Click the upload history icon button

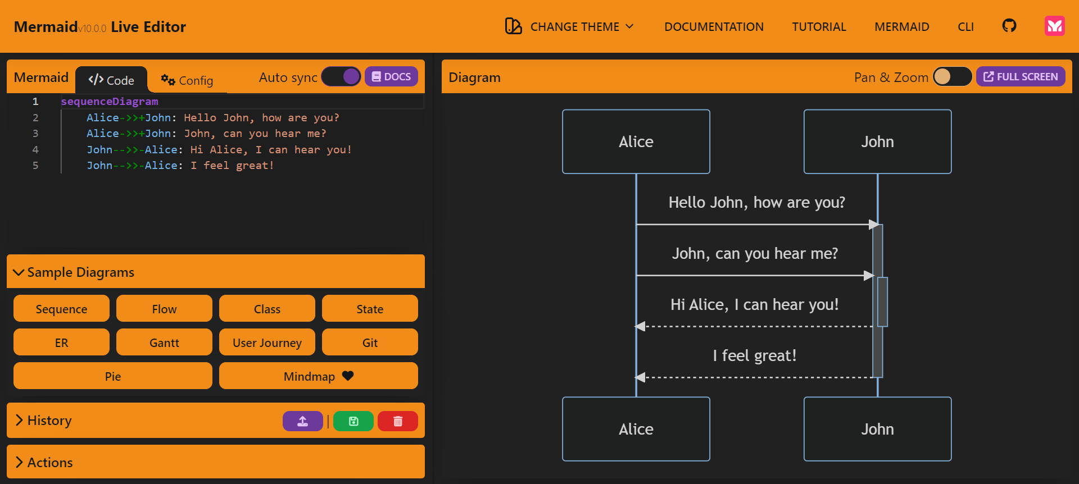point(303,421)
